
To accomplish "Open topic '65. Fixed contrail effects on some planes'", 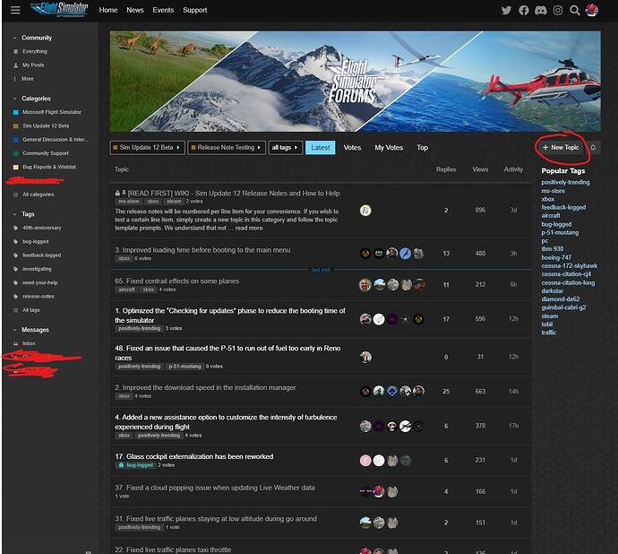I will tap(177, 281).
